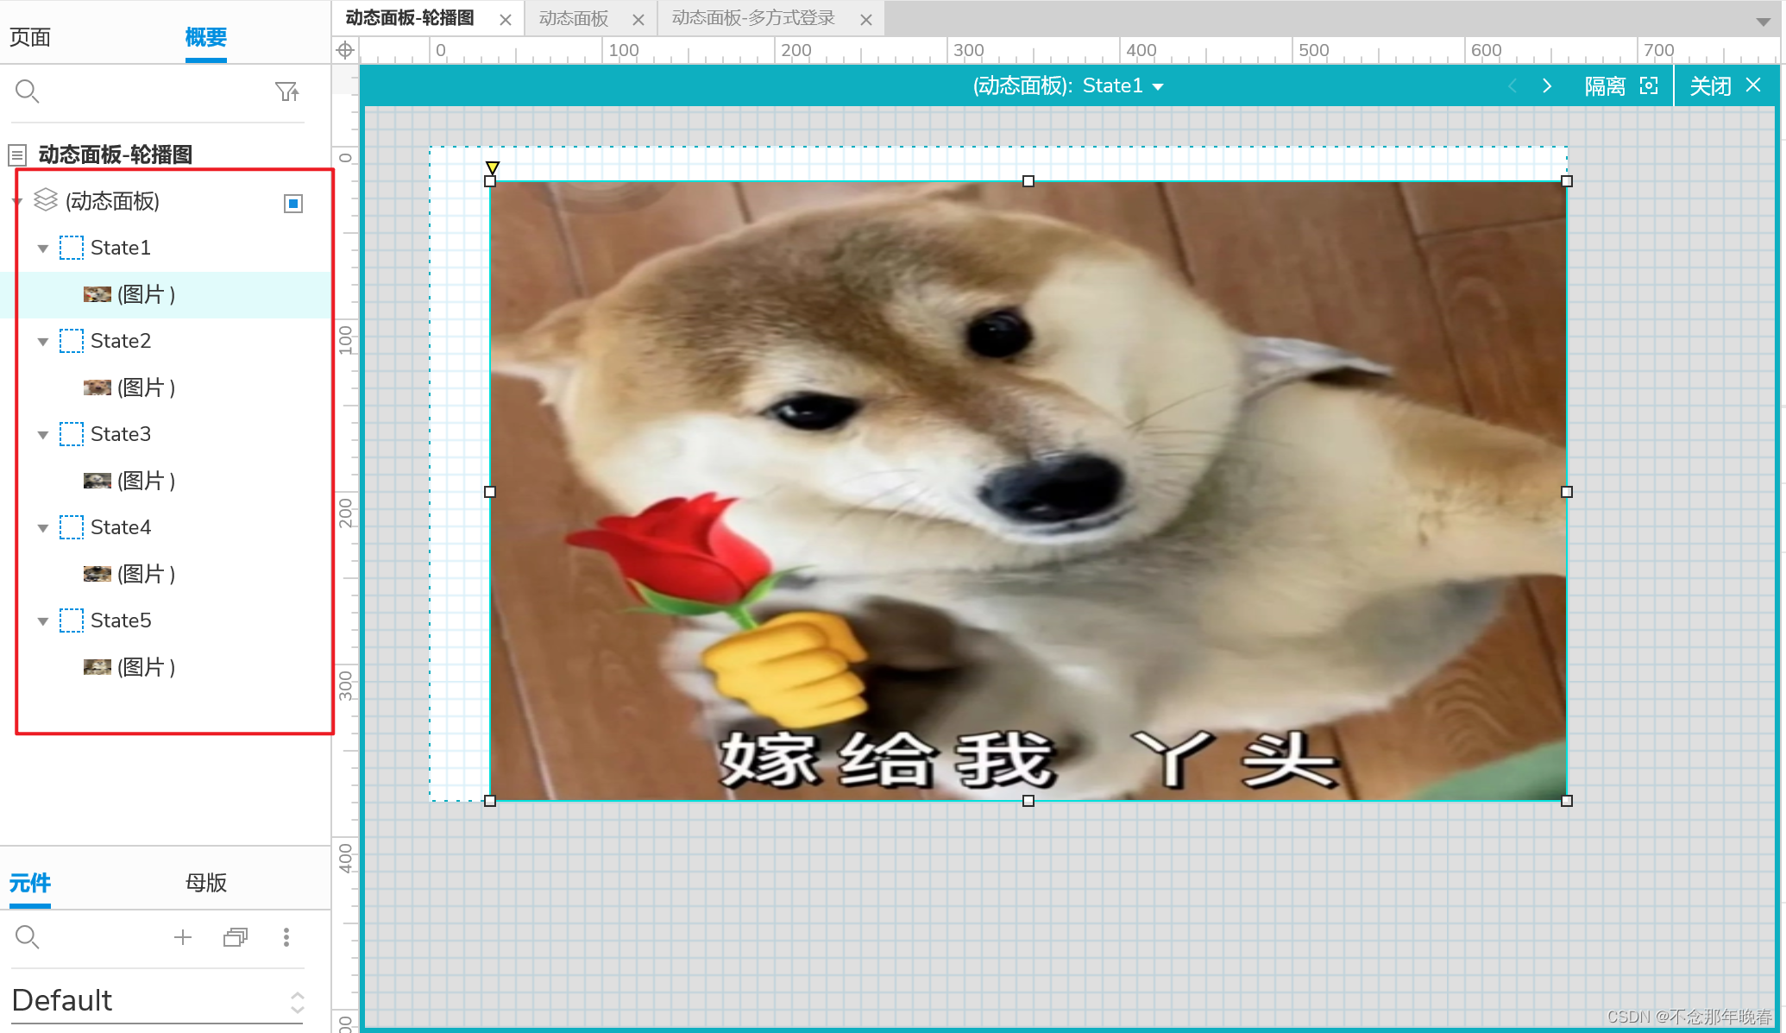Go to next panel state arrow
Screen dimensions: 1786x1033
tap(1547, 85)
